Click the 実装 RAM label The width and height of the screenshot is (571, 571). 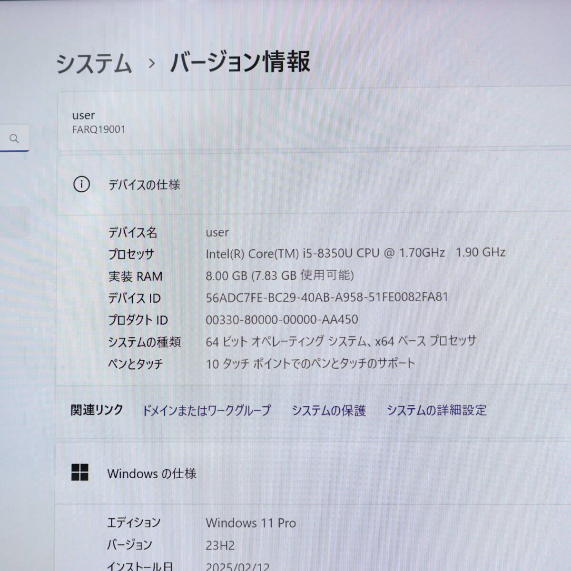135,276
